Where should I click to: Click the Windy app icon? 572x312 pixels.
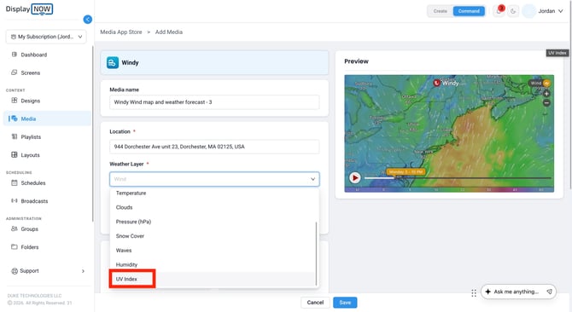[x=113, y=62]
